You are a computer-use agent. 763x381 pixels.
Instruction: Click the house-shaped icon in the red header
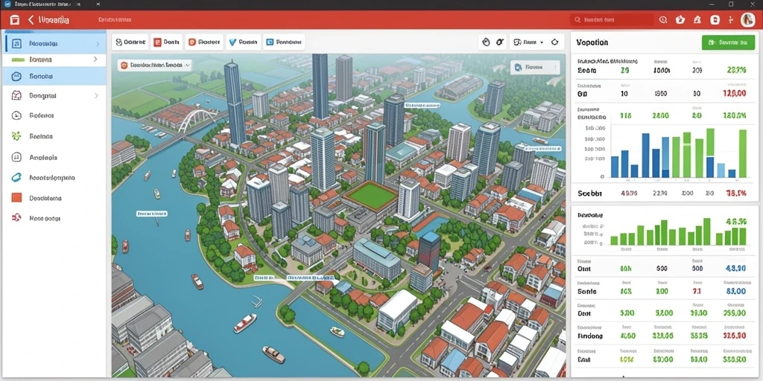tap(697, 20)
